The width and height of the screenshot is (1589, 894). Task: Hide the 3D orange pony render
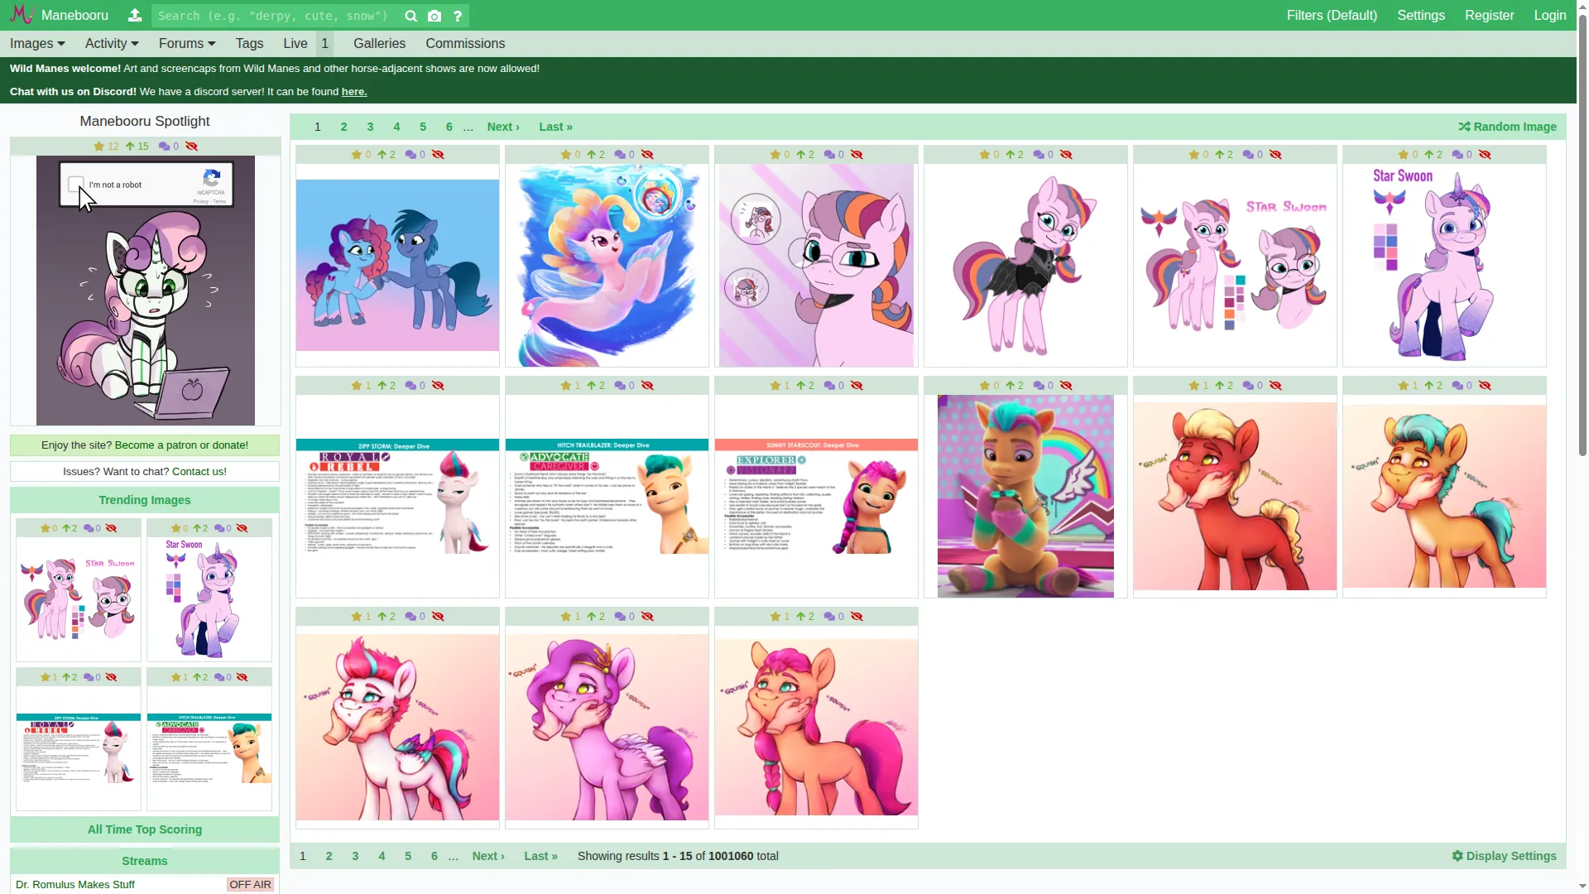[1067, 386]
